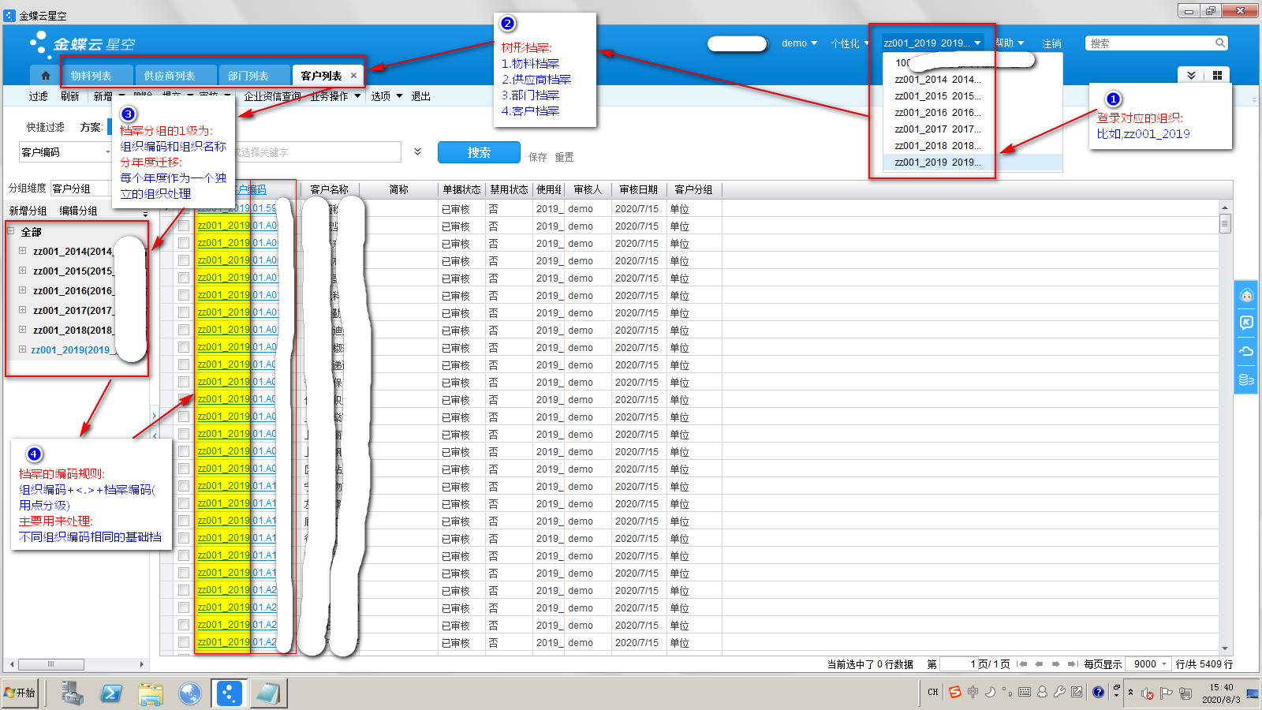
Task: Open the grid view icon at top right
Action: pos(1217,76)
